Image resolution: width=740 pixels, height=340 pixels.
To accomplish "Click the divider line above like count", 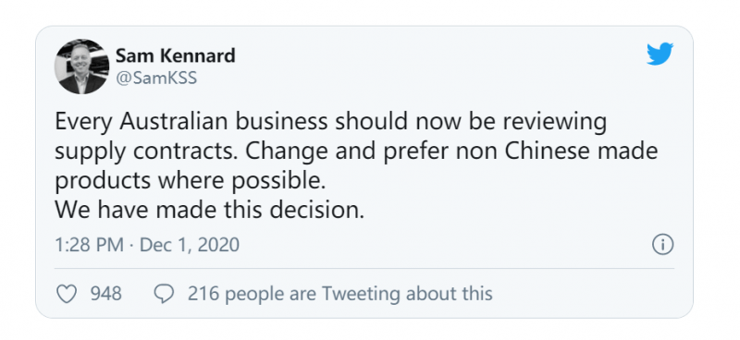I will coord(364,269).
